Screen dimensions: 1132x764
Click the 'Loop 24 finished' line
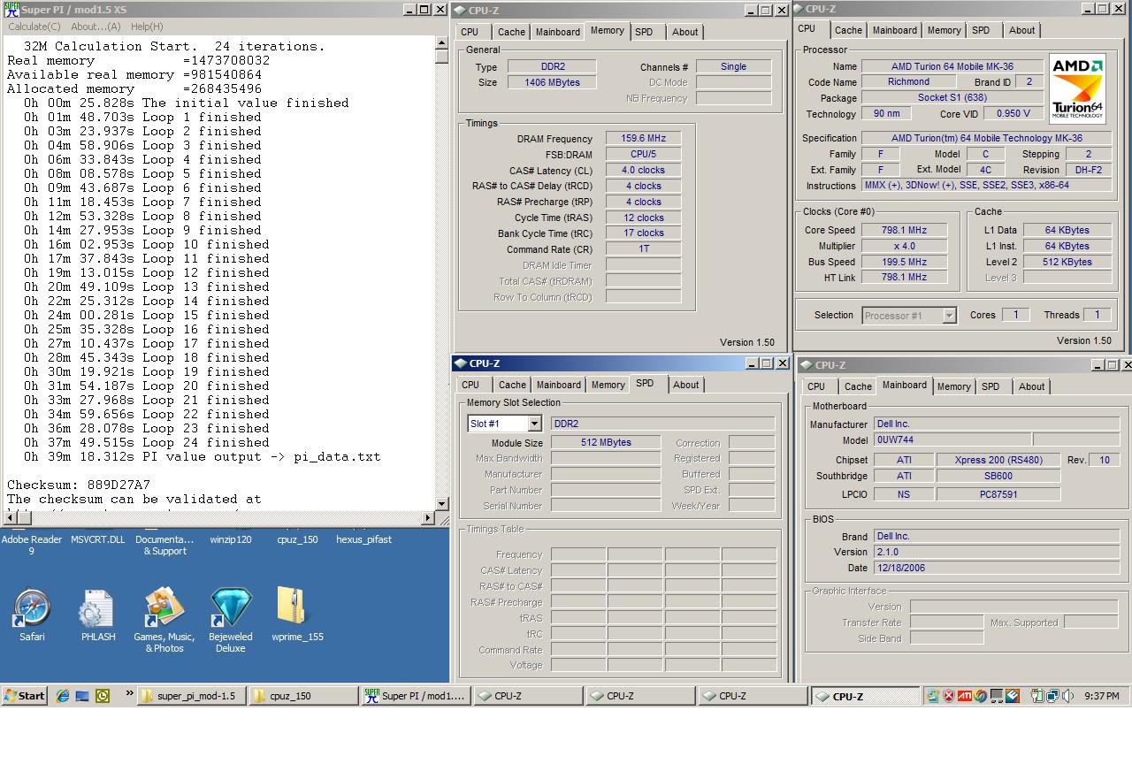[147, 442]
